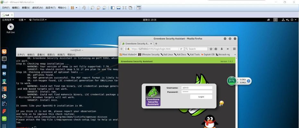Screen dimensions: 299x128
Task: Take a snapshot using the first clock icon
Action: [x=92, y=8]
